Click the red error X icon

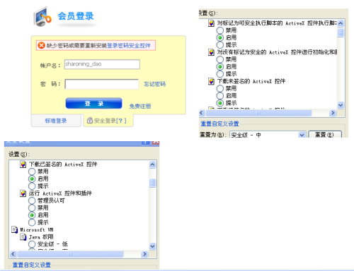41,45
